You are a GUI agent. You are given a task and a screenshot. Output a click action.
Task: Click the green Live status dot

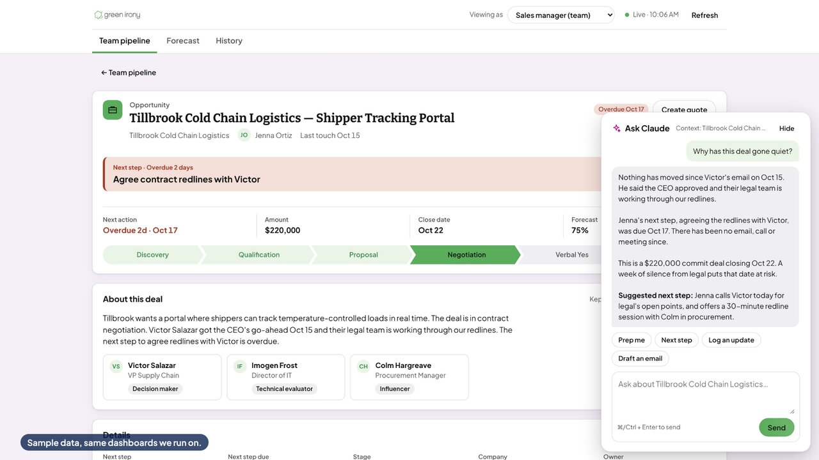pyautogui.click(x=627, y=15)
